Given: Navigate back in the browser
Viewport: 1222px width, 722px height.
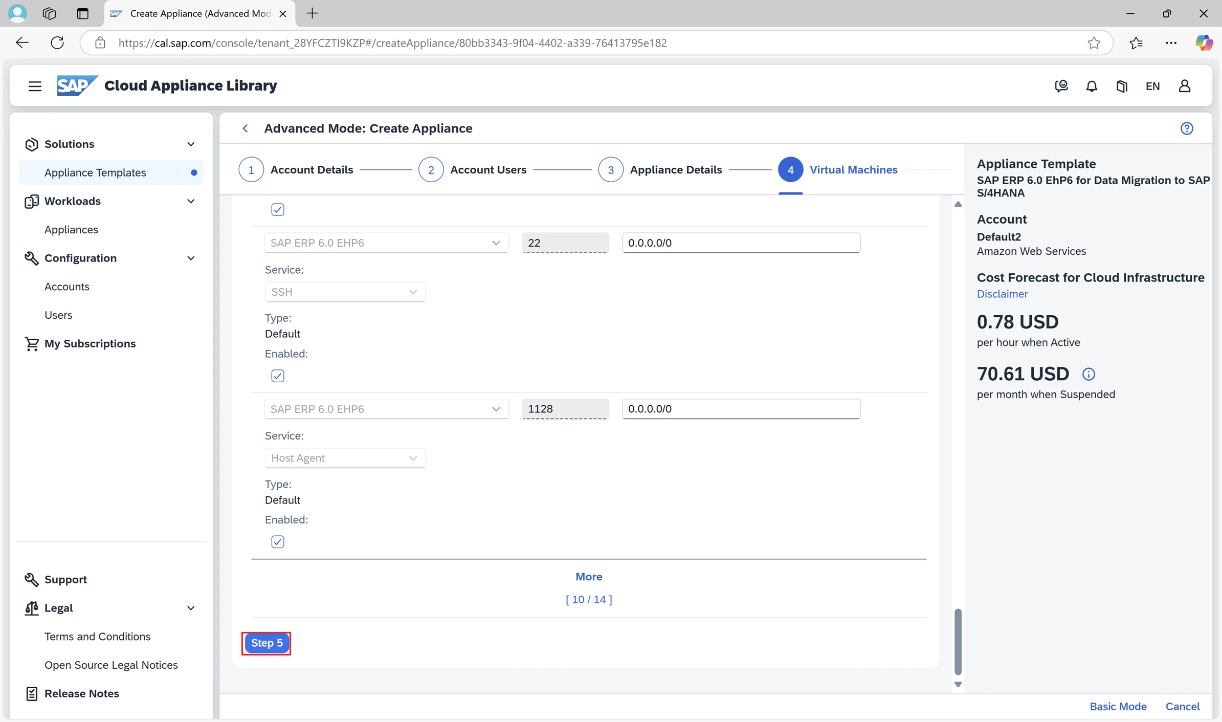Looking at the screenshot, I should coord(22,43).
